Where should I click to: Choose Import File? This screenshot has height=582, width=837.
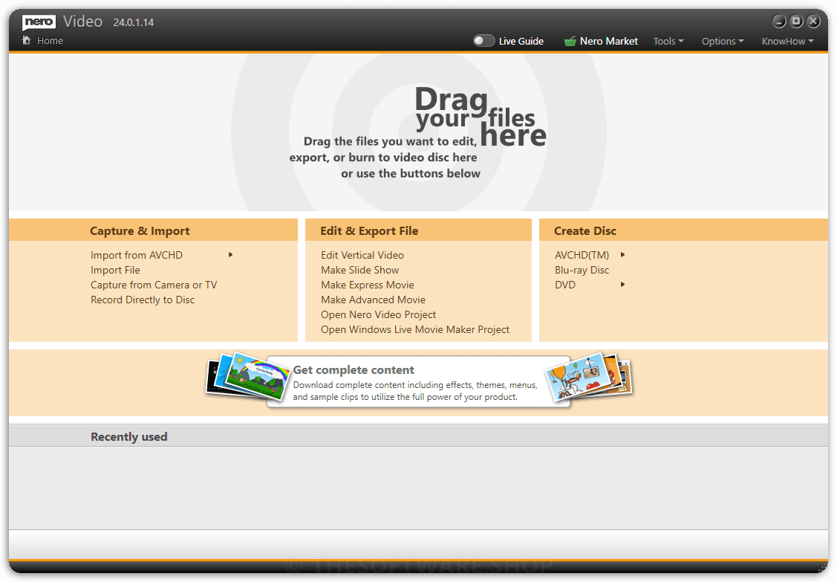(115, 270)
